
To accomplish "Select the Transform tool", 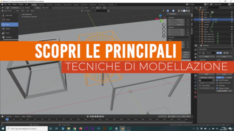I will [x=10, y=37].
